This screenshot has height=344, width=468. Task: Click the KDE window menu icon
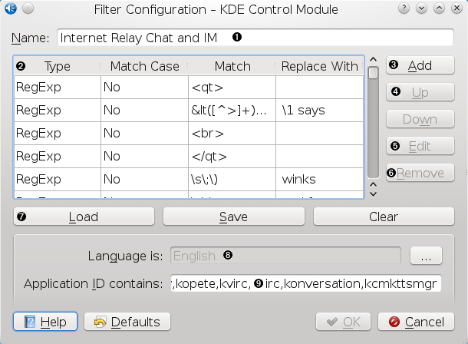[11, 9]
